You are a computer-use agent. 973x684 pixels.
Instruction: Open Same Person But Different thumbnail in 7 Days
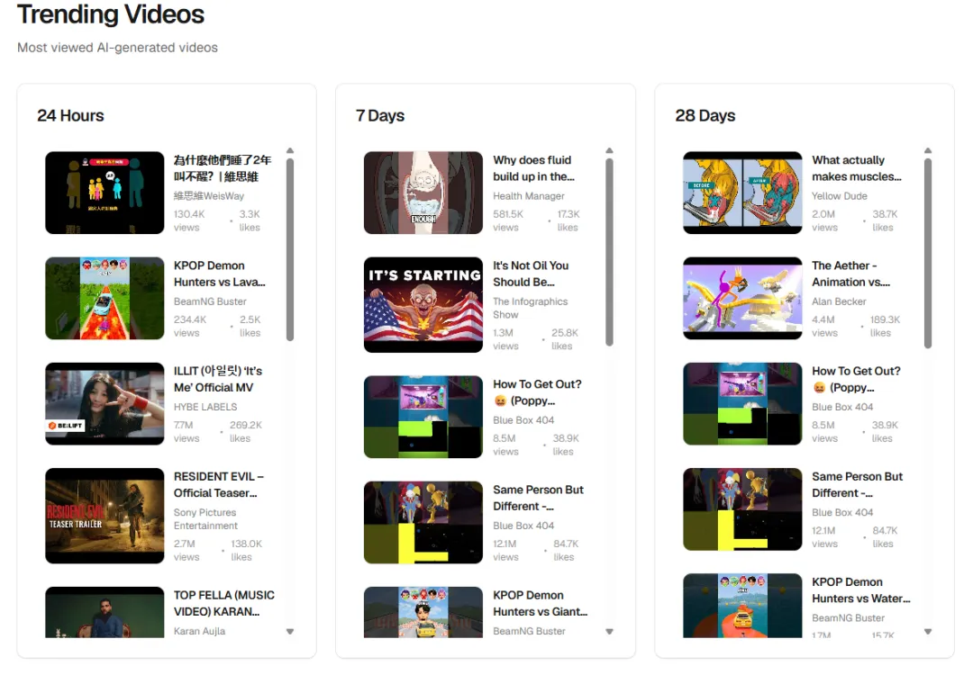pos(423,522)
